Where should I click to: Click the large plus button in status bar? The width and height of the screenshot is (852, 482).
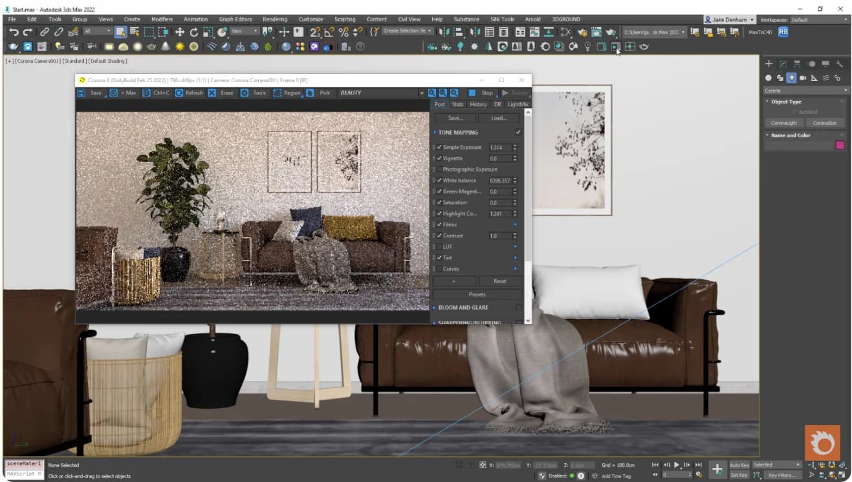click(x=717, y=470)
